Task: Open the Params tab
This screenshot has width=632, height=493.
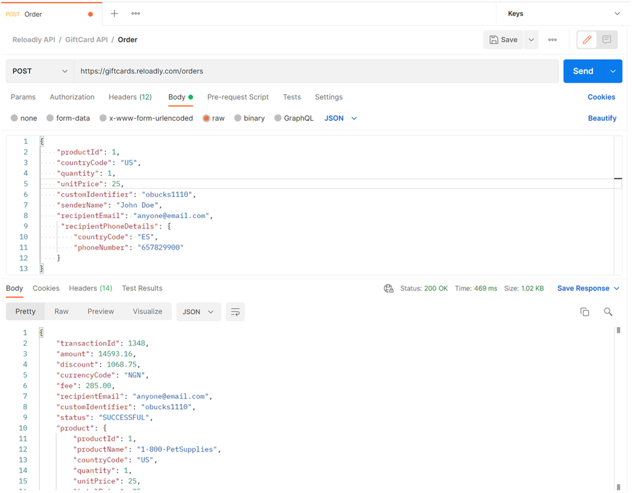Action: (23, 97)
